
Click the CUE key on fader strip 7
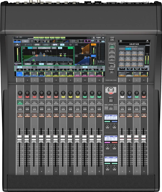point(63,109)
